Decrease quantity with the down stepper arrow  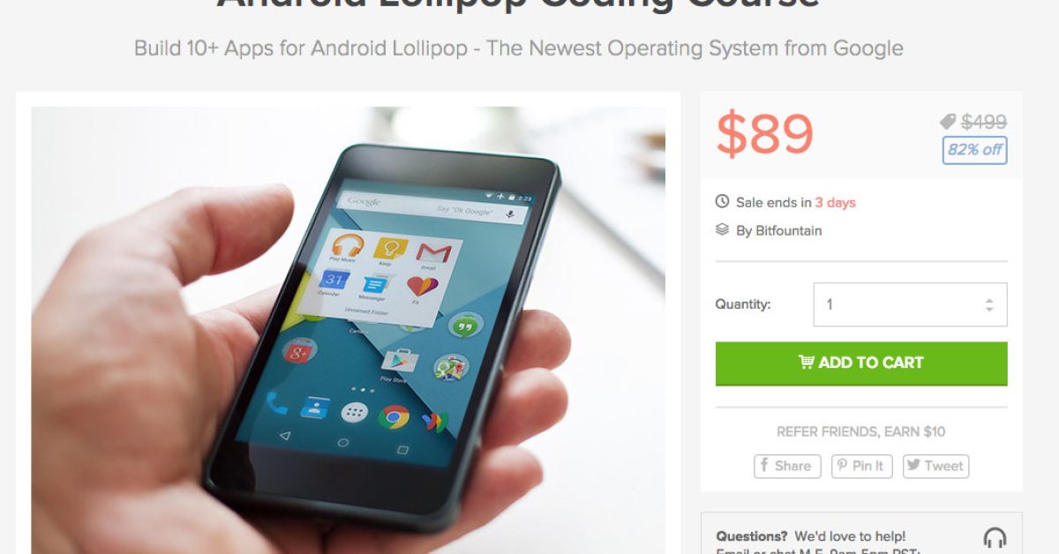(x=989, y=310)
